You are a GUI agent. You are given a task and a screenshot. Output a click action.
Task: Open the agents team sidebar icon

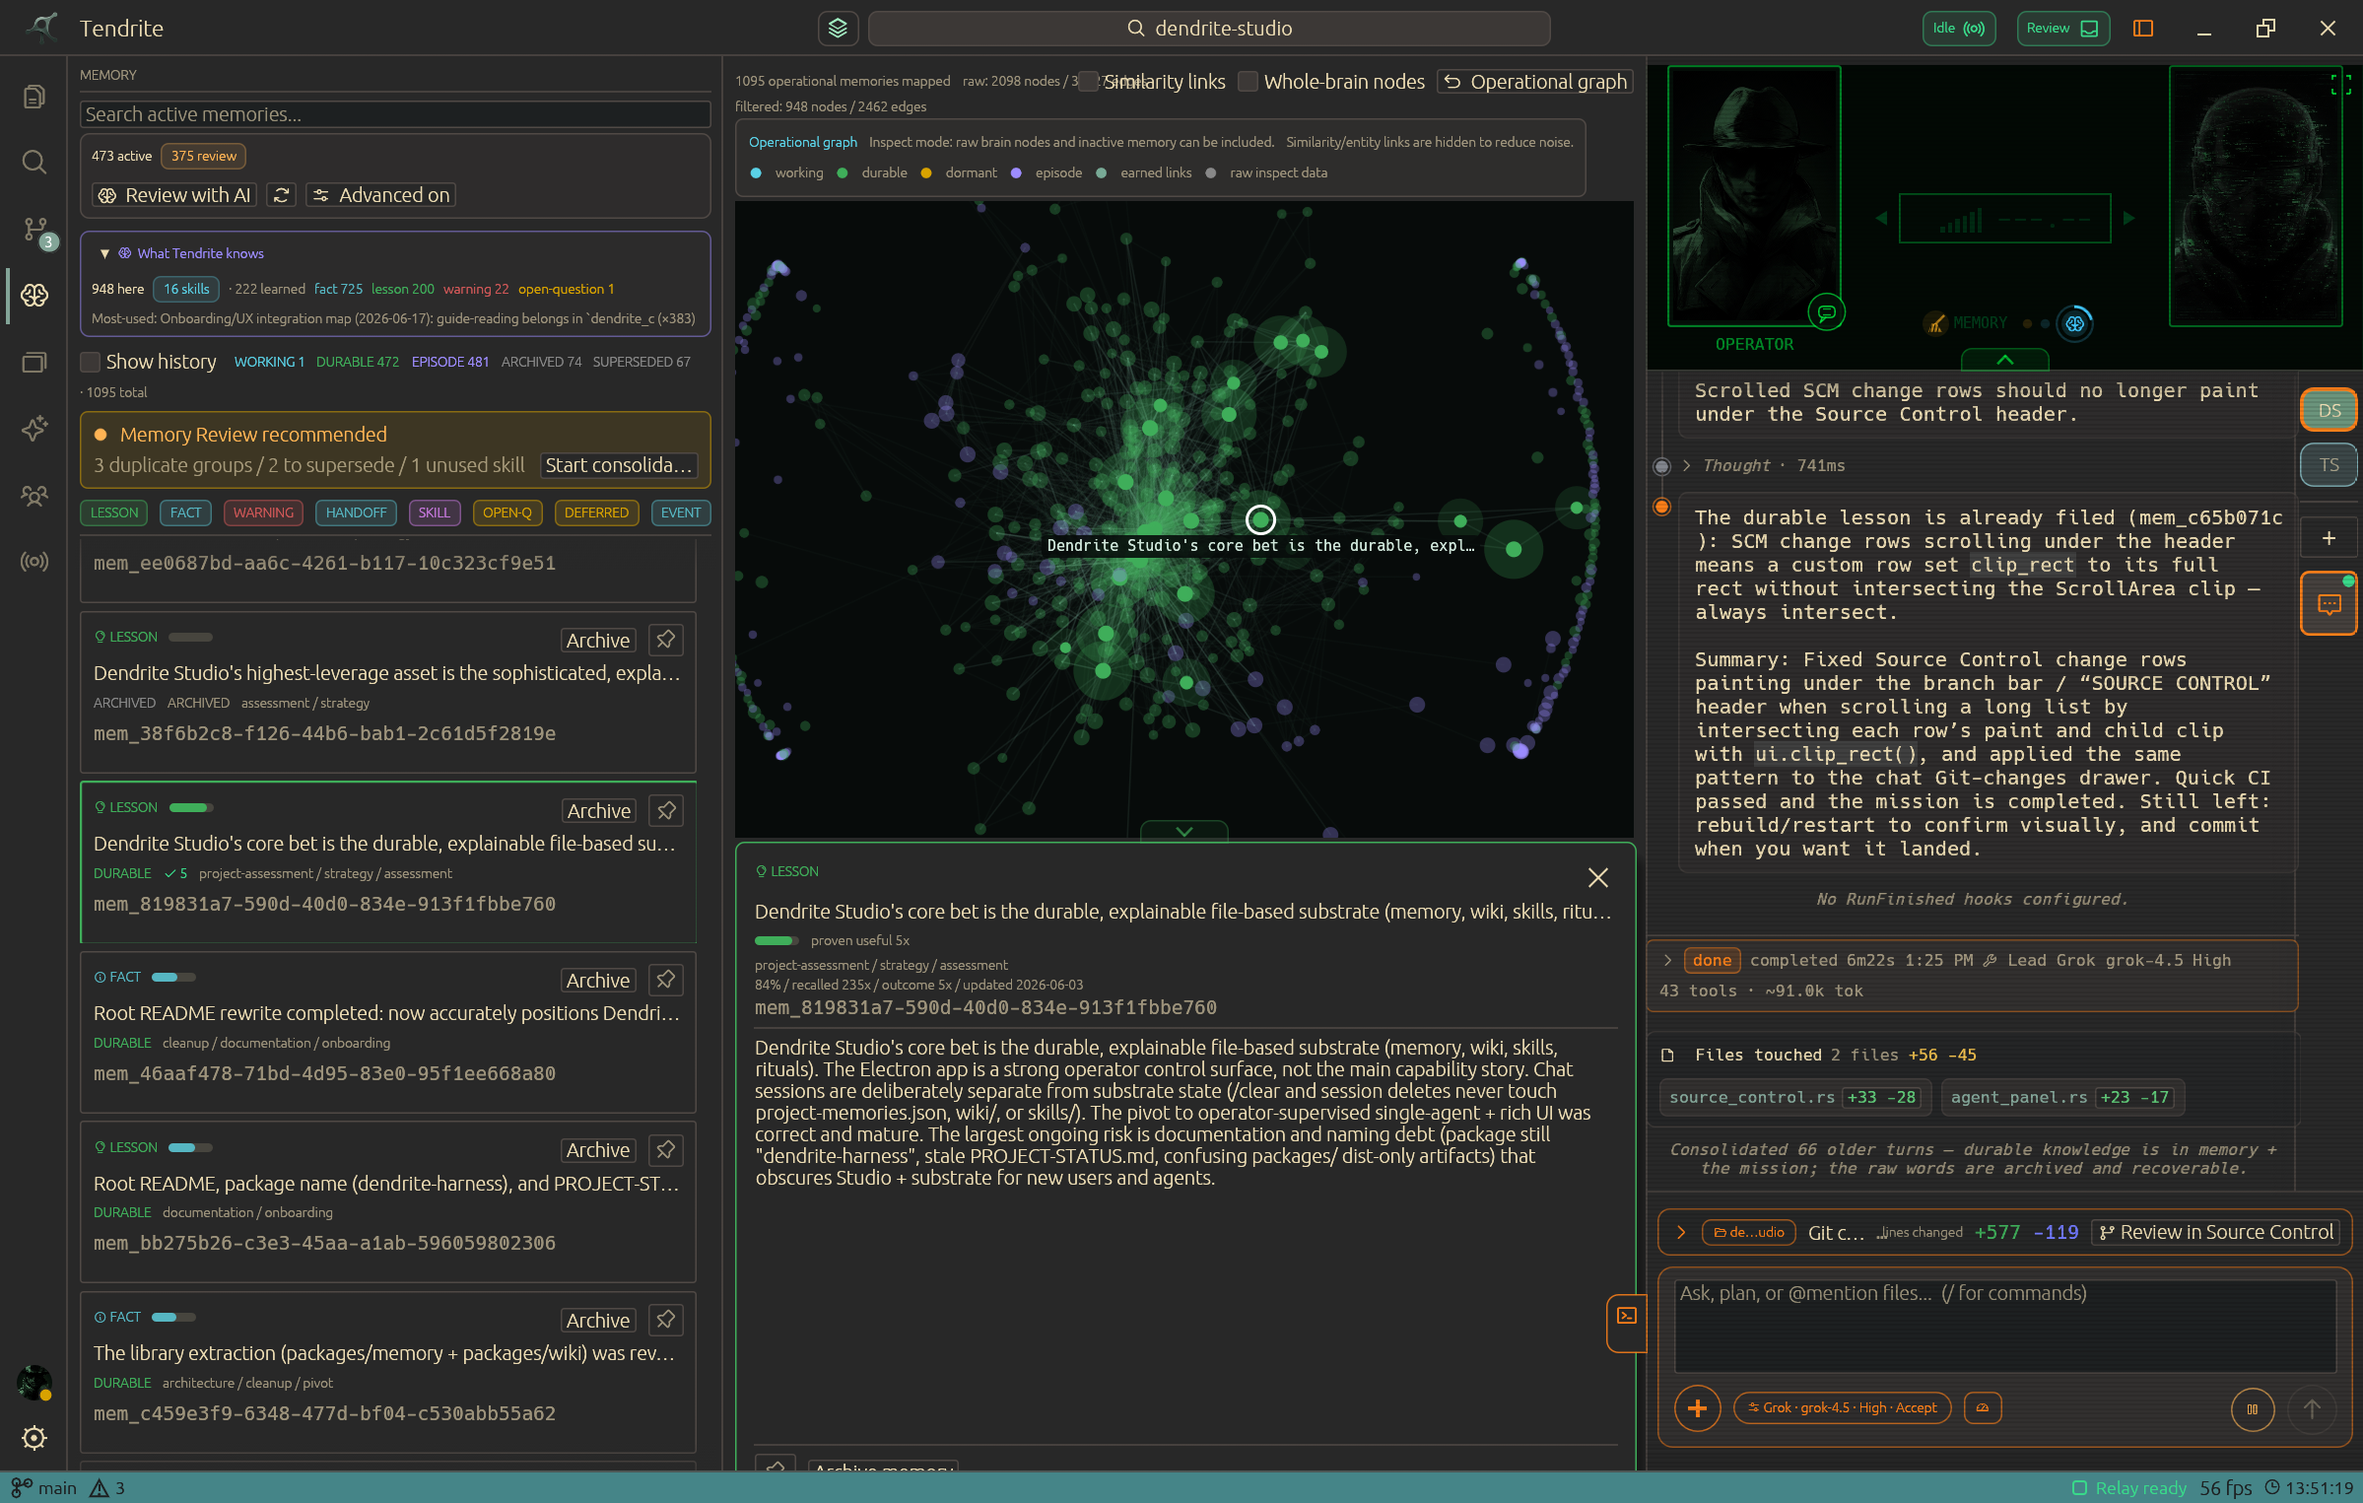[x=34, y=496]
